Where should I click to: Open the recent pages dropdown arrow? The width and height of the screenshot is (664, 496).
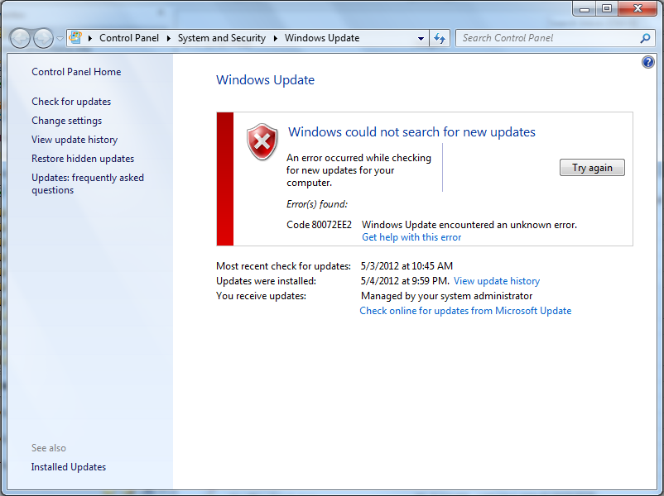point(60,39)
